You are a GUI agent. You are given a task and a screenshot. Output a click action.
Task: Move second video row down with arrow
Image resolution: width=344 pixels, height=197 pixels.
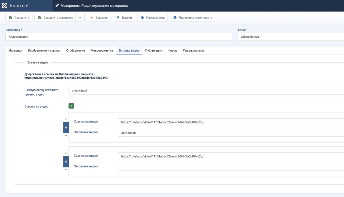[66, 170]
